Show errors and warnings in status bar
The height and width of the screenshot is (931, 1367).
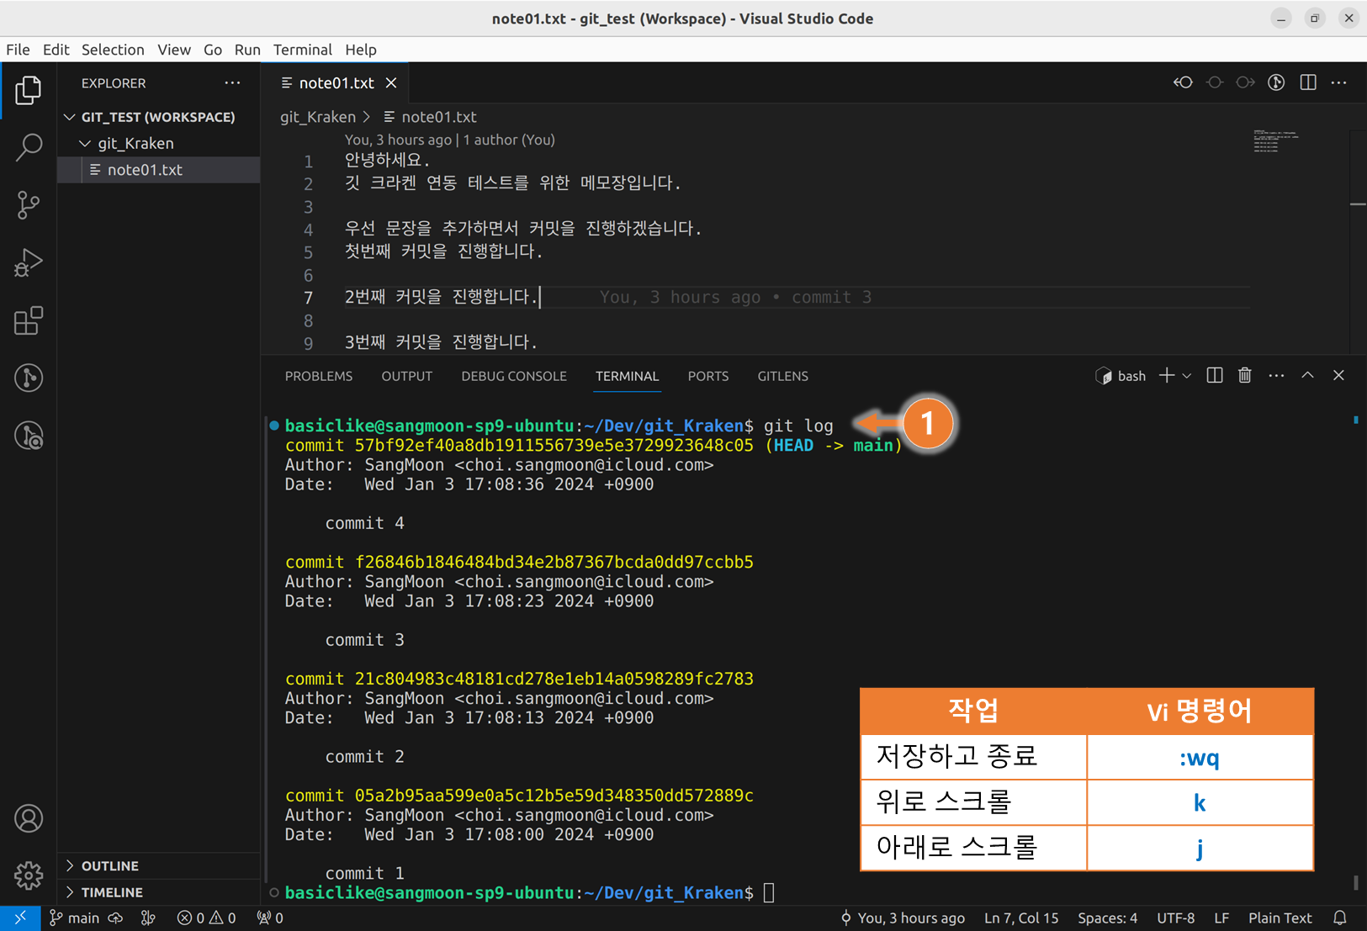point(207,918)
